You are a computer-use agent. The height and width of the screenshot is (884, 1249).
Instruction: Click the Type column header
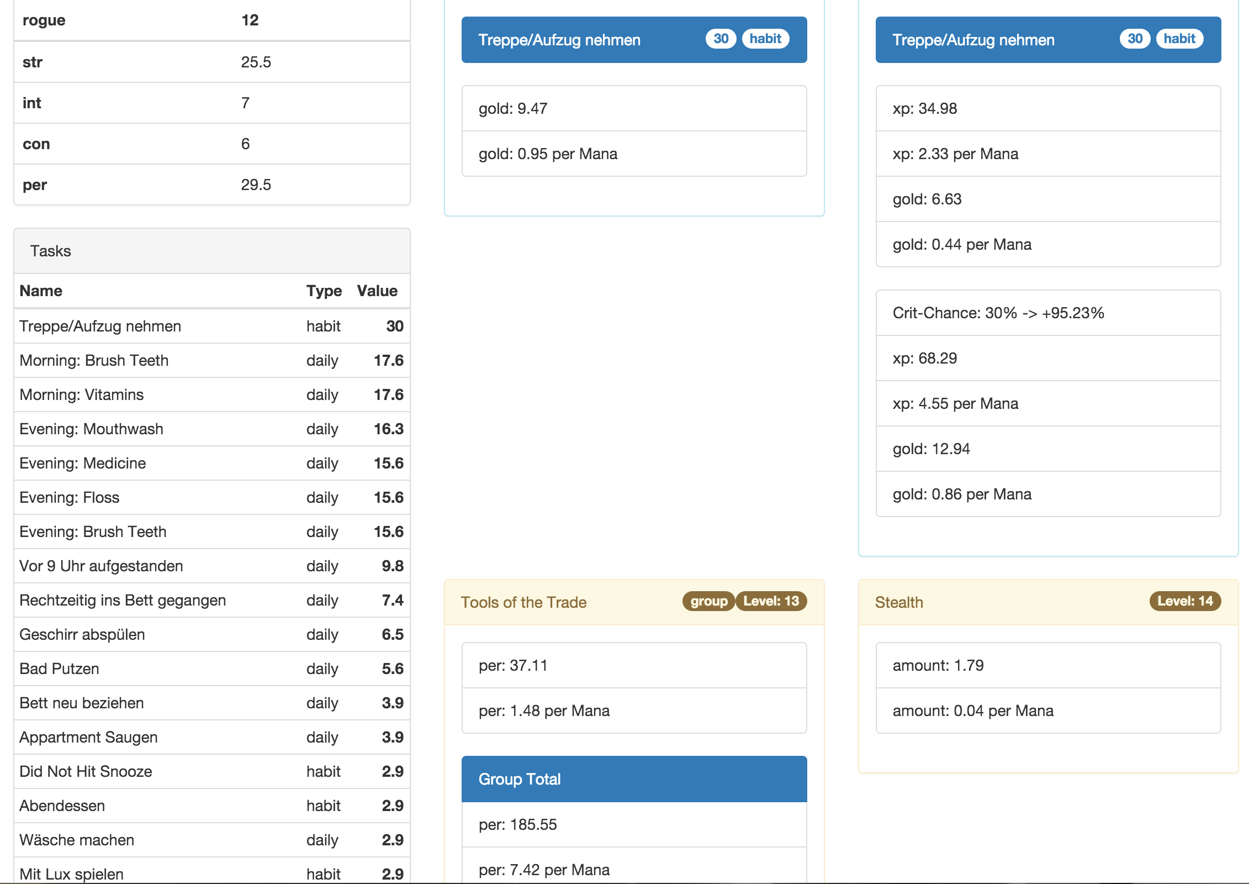324,291
